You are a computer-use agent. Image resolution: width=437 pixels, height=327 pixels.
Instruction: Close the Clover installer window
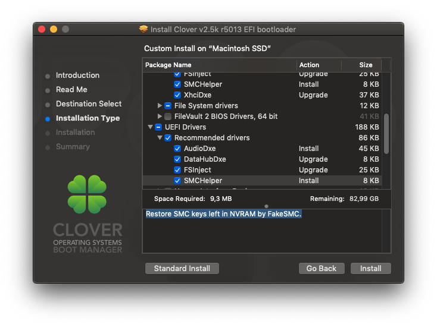[x=42, y=29]
